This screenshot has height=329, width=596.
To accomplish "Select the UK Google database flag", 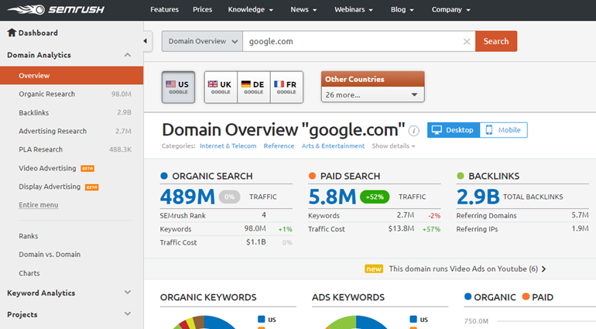I will click(221, 87).
